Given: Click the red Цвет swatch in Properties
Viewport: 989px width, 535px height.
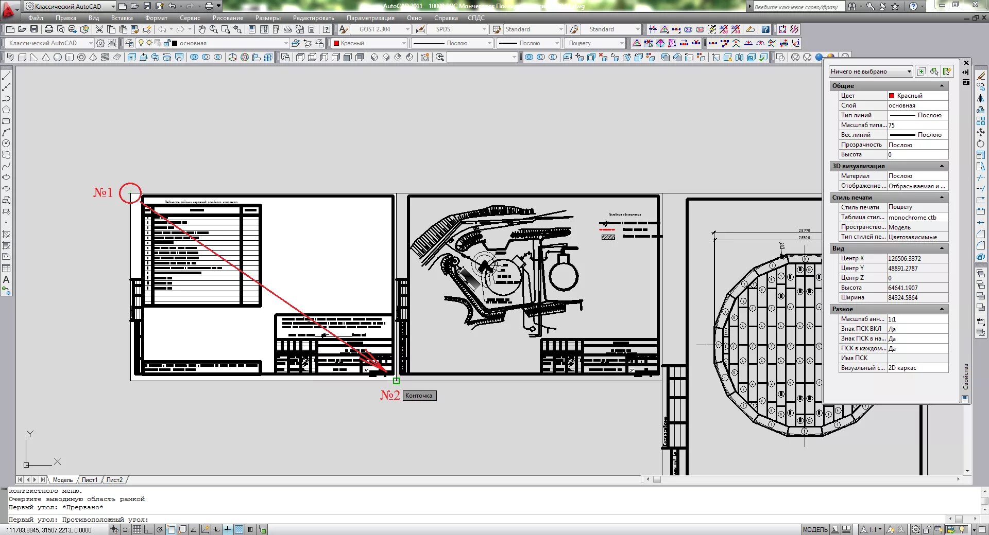Looking at the screenshot, I should (x=892, y=96).
